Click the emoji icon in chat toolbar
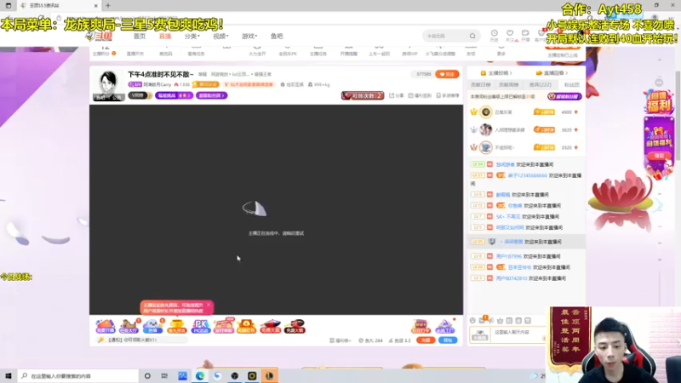The width and height of the screenshot is (681, 383). 472,321
